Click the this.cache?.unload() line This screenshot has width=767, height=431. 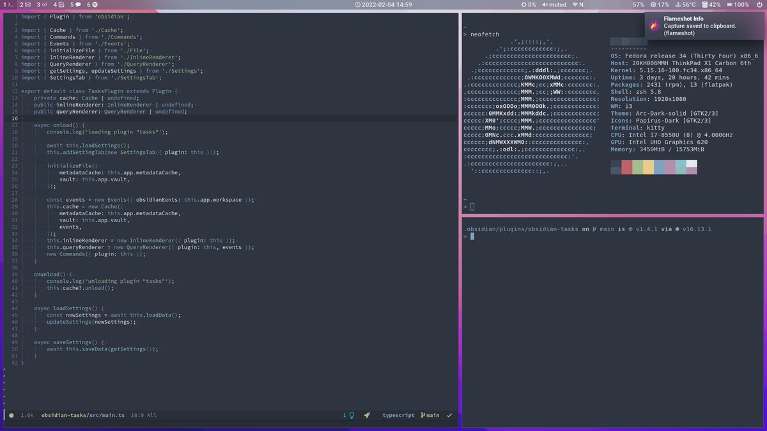tap(80, 288)
